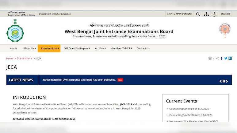Click the bold JECA-2025 text in introduction

[x=126, y=104]
